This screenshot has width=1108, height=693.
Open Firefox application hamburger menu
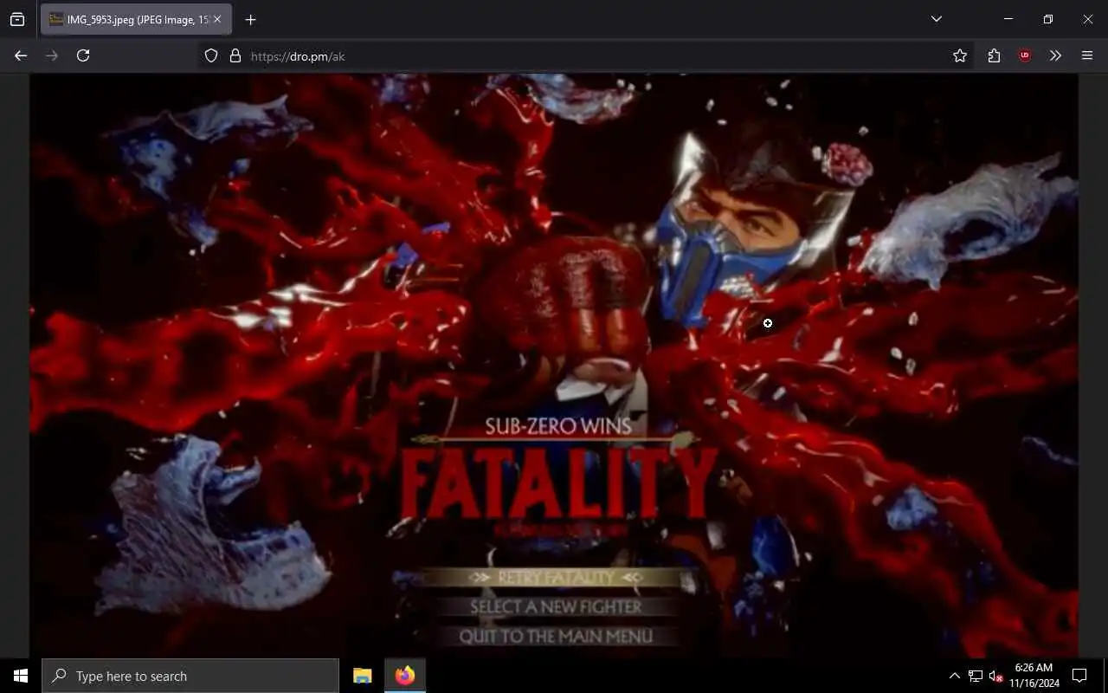tap(1087, 55)
